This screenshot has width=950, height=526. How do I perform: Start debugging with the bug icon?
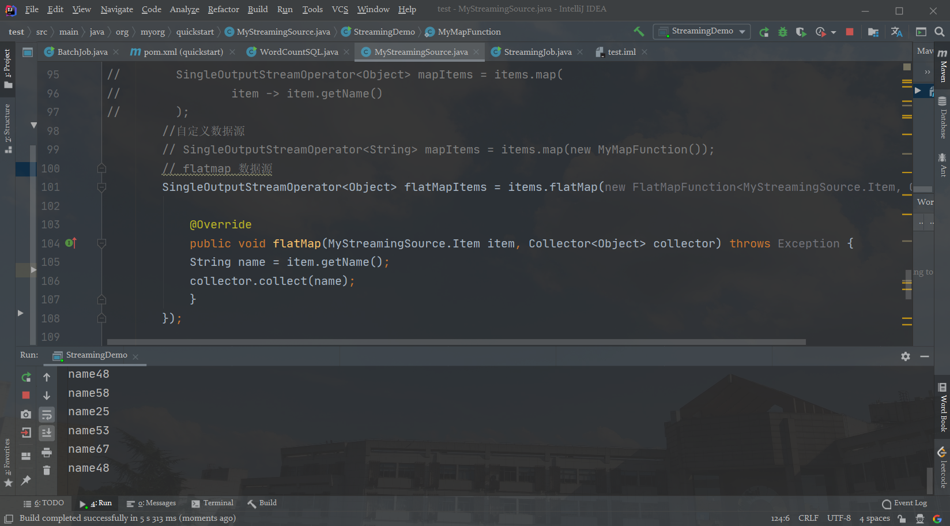click(782, 32)
